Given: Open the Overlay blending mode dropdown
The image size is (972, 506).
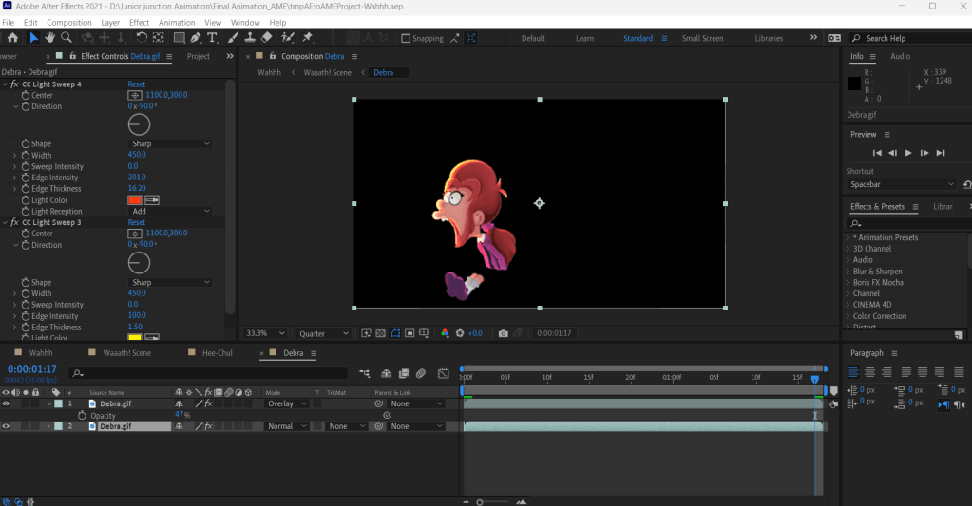Looking at the screenshot, I should point(286,403).
